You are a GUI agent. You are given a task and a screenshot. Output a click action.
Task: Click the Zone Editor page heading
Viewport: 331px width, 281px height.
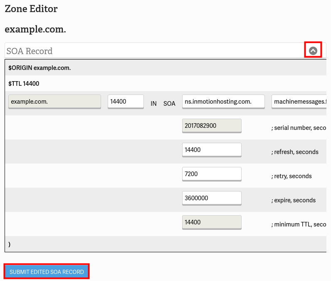pos(31,9)
